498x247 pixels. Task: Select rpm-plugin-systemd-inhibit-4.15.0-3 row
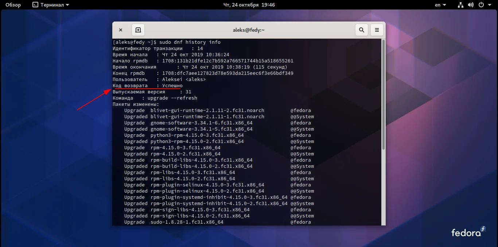(218, 197)
